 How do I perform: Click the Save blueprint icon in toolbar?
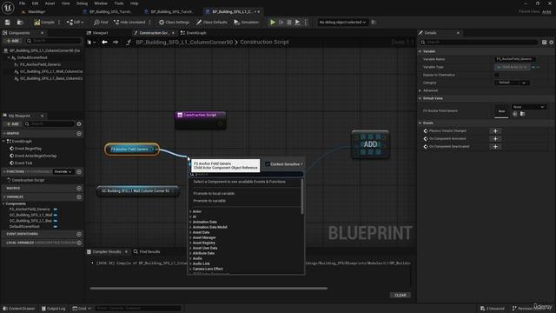coord(8,23)
